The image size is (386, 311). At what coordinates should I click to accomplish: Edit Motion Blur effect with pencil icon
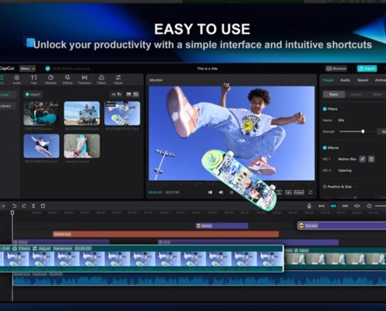pos(362,159)
